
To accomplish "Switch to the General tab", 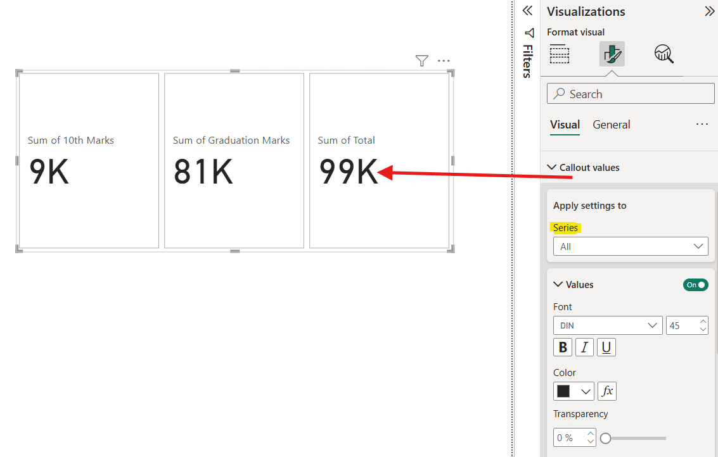I will click(x=611, y=125).
